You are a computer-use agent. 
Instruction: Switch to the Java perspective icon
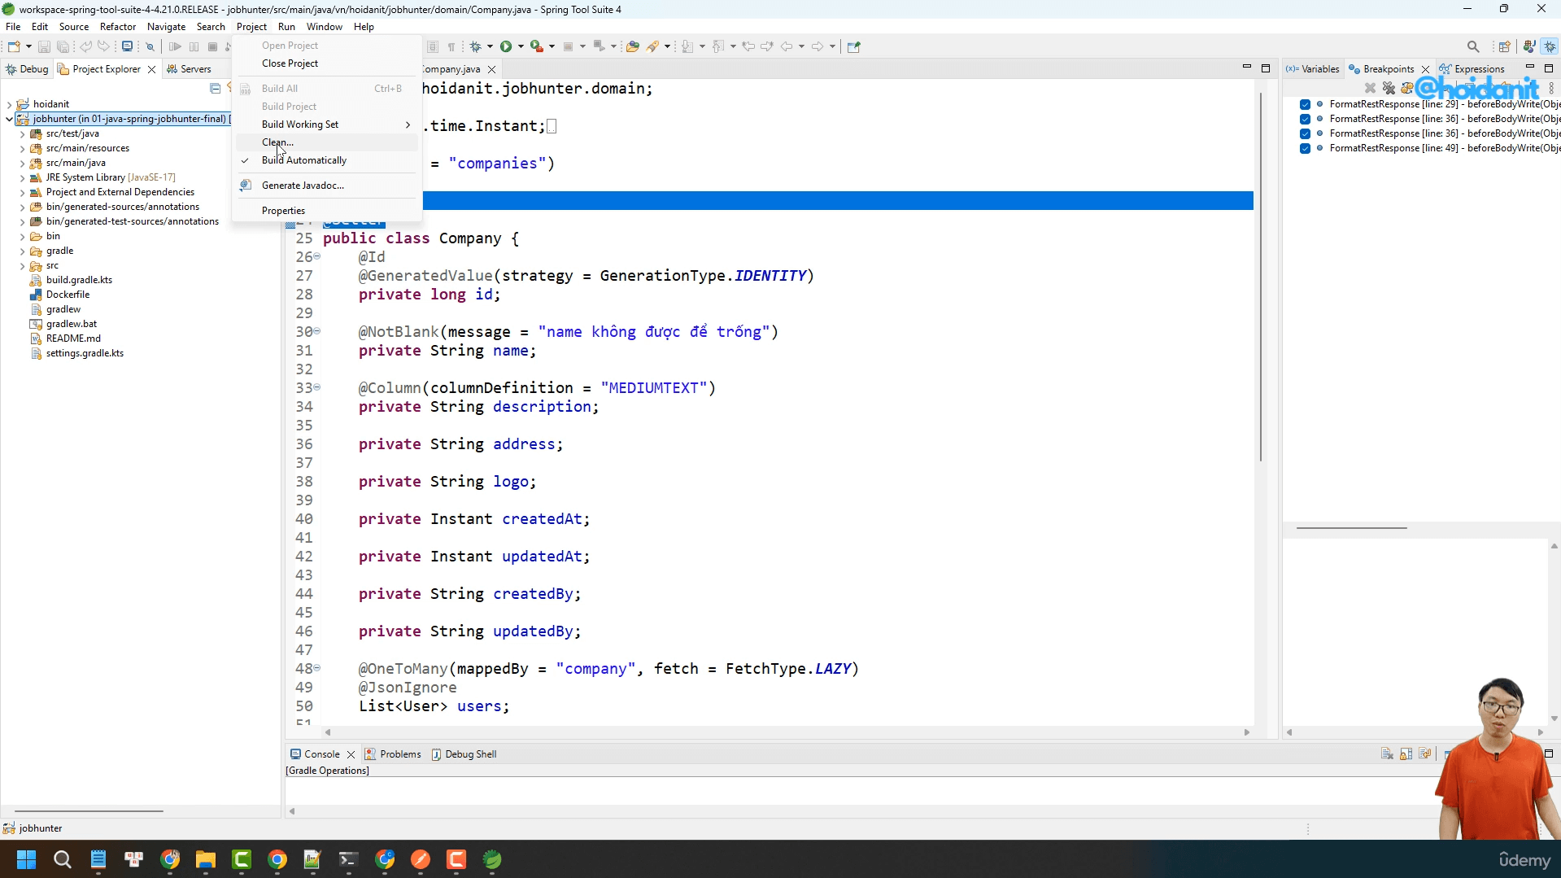[x=1529, y=46]
